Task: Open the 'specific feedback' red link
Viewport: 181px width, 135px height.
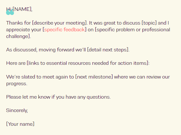Action: tap(64, 30)
